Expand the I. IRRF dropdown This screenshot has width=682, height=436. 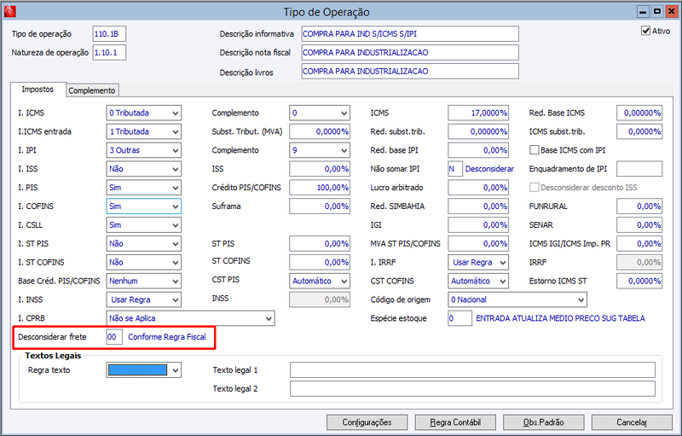click(478, 263)
